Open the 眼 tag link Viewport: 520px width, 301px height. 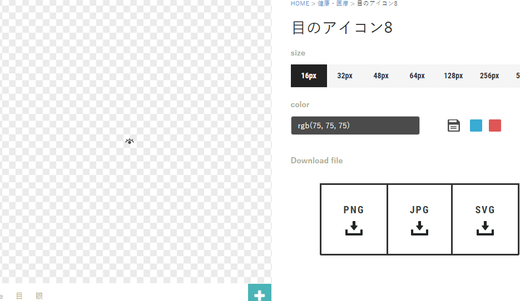[39, 296]
